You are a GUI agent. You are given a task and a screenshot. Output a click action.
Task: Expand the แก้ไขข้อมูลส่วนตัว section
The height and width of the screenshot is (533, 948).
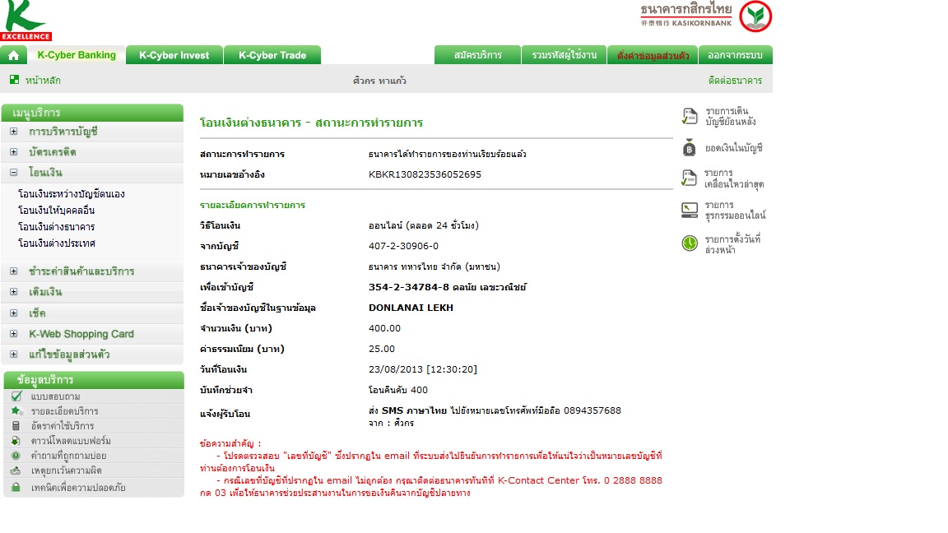click(x=13, y=355)
